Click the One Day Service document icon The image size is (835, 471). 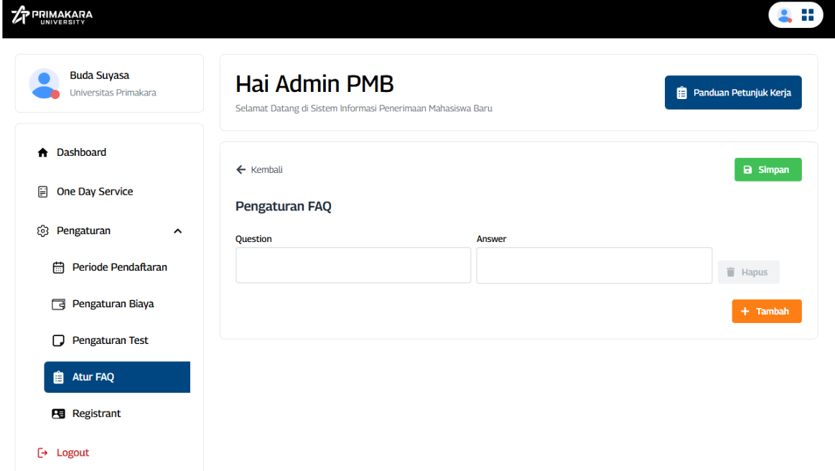[43, 192]
